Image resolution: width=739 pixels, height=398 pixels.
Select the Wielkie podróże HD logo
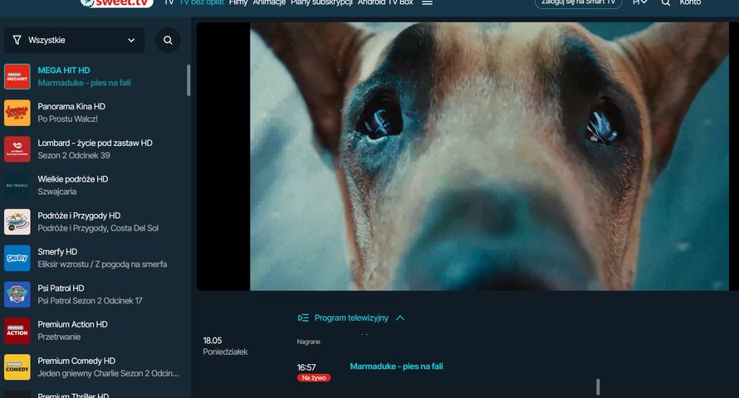tap(17, 186)
